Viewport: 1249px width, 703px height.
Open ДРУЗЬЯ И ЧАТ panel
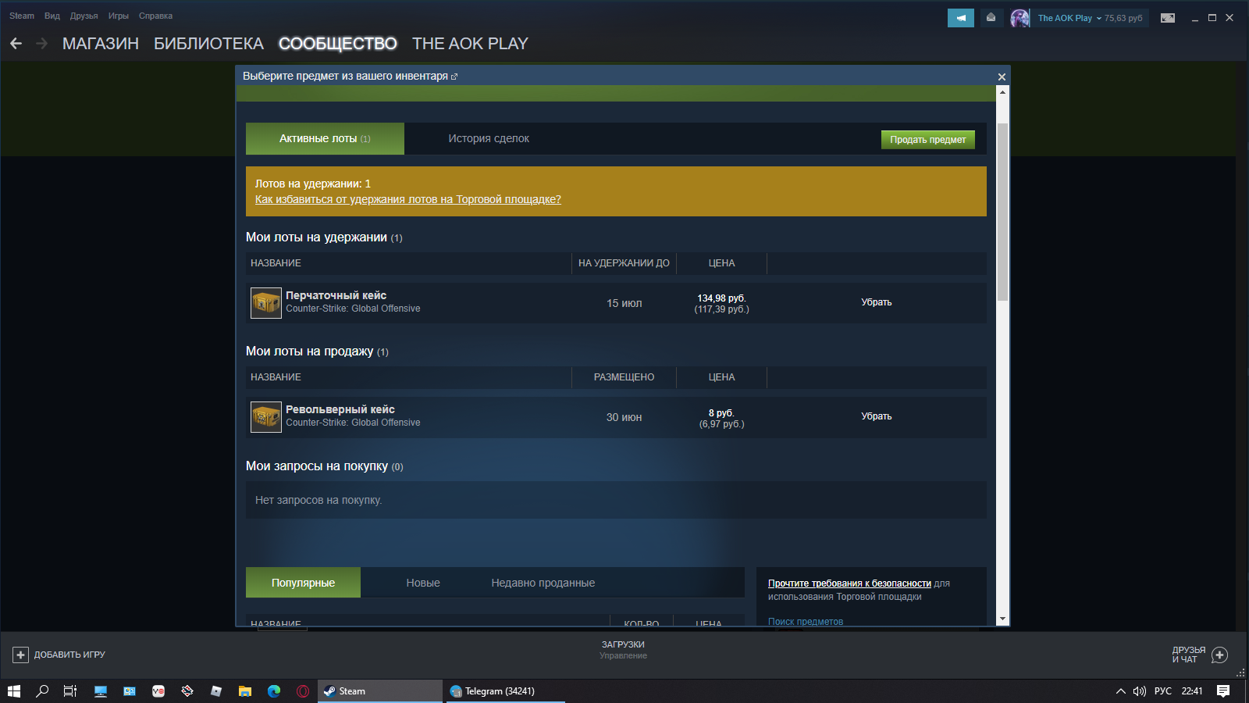pyautogui.click(x=1200, y=655)
